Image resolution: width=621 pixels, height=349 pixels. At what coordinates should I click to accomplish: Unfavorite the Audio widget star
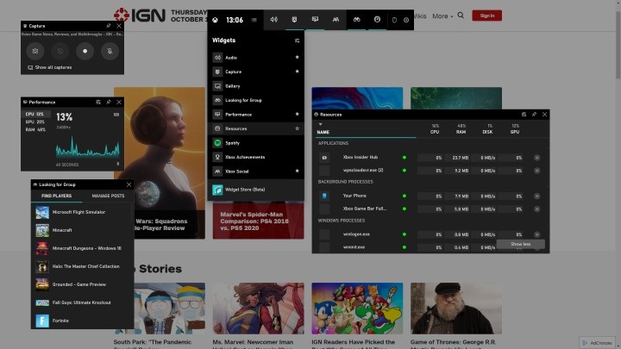point(297,58)
